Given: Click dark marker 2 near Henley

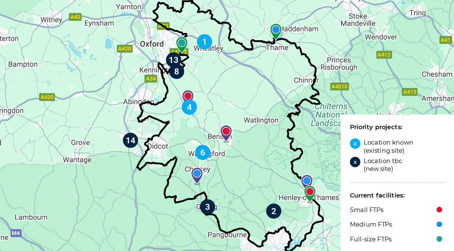Looking at the screenshot, I should coord(274,211).
